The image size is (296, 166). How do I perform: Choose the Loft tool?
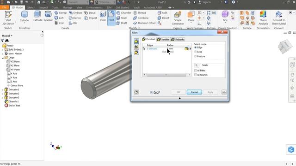[59, 18]
